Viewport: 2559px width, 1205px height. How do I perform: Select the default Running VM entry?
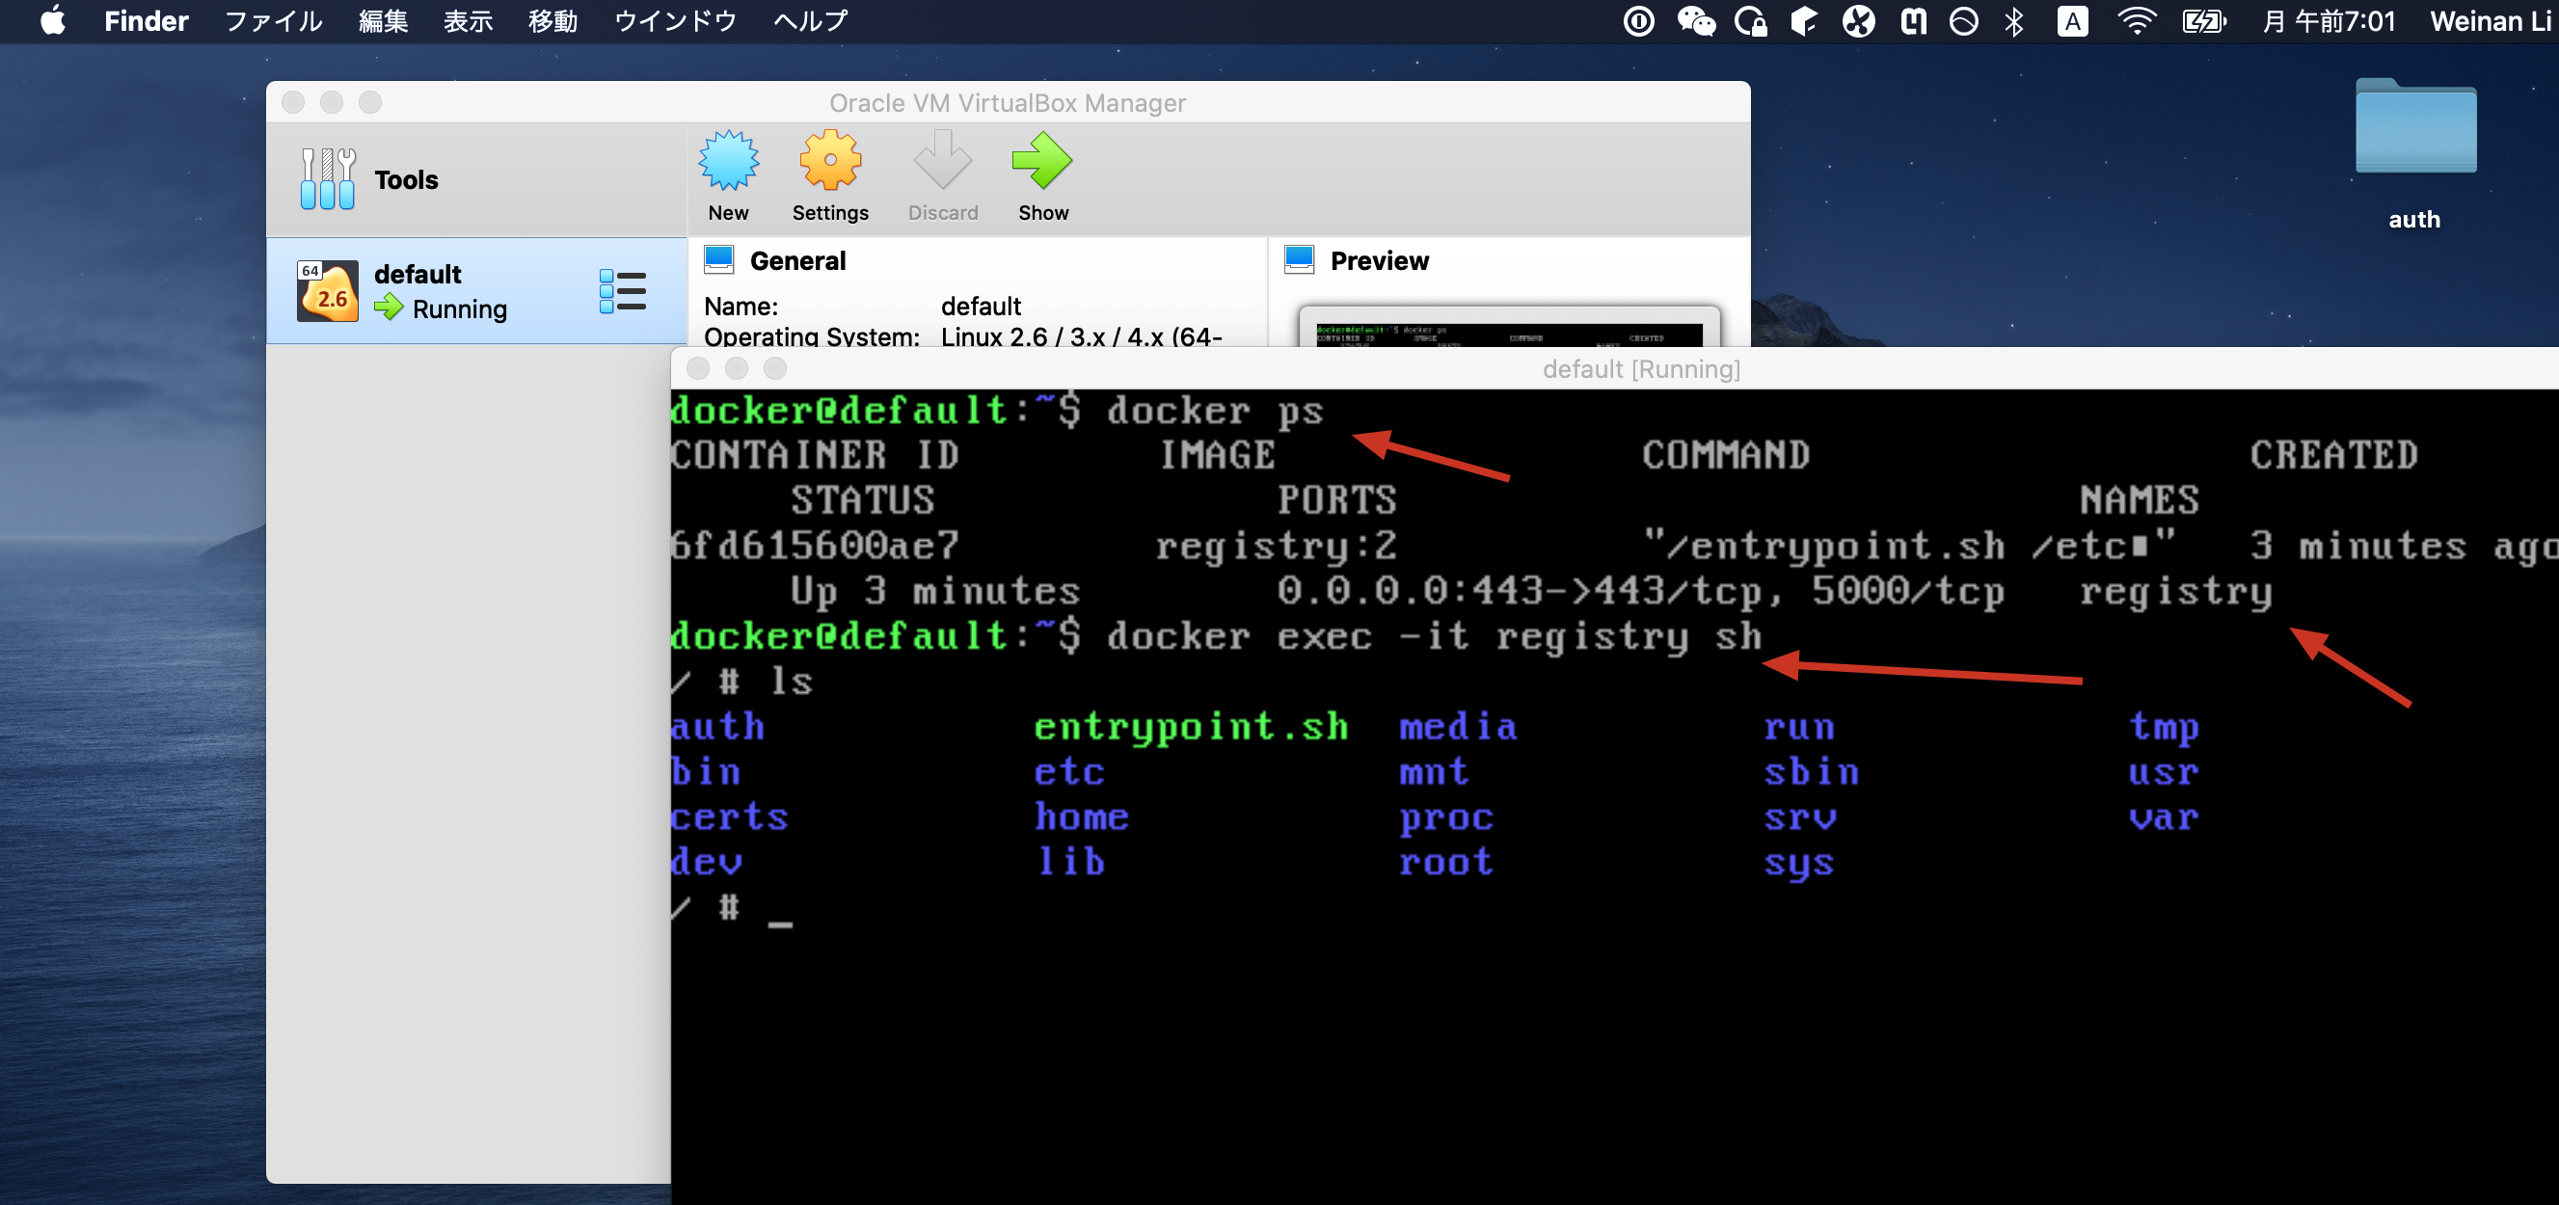pos(442,292)
